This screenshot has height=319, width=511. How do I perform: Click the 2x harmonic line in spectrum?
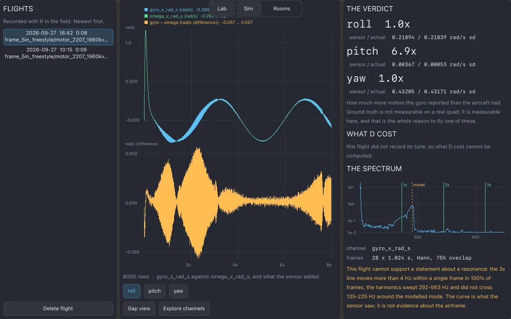click(x=444, y=207)
